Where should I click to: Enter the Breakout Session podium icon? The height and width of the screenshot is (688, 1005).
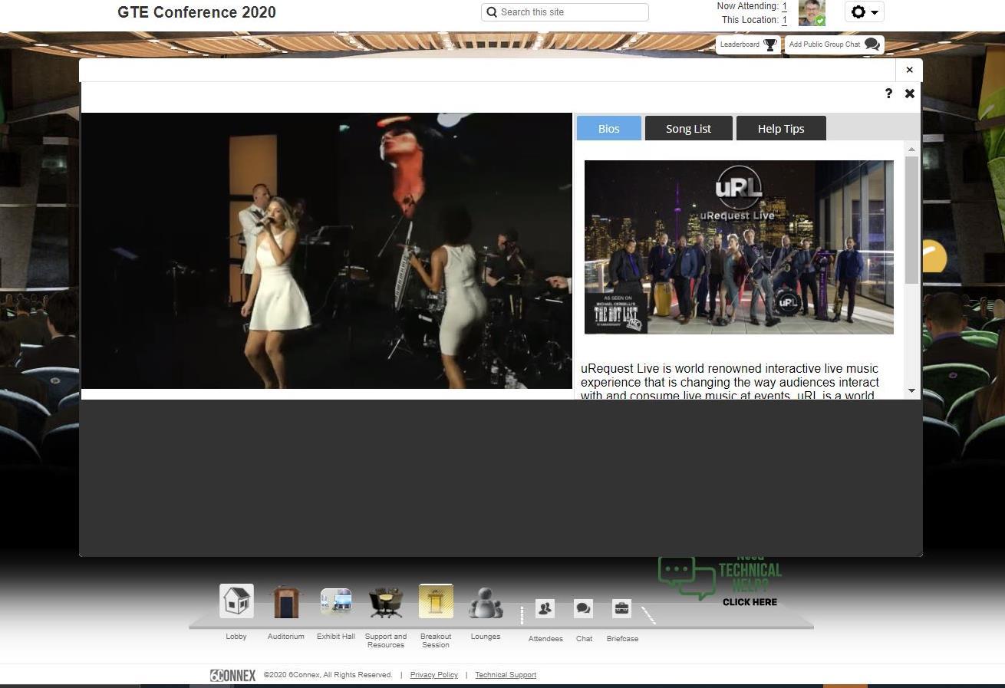[436, 601]
